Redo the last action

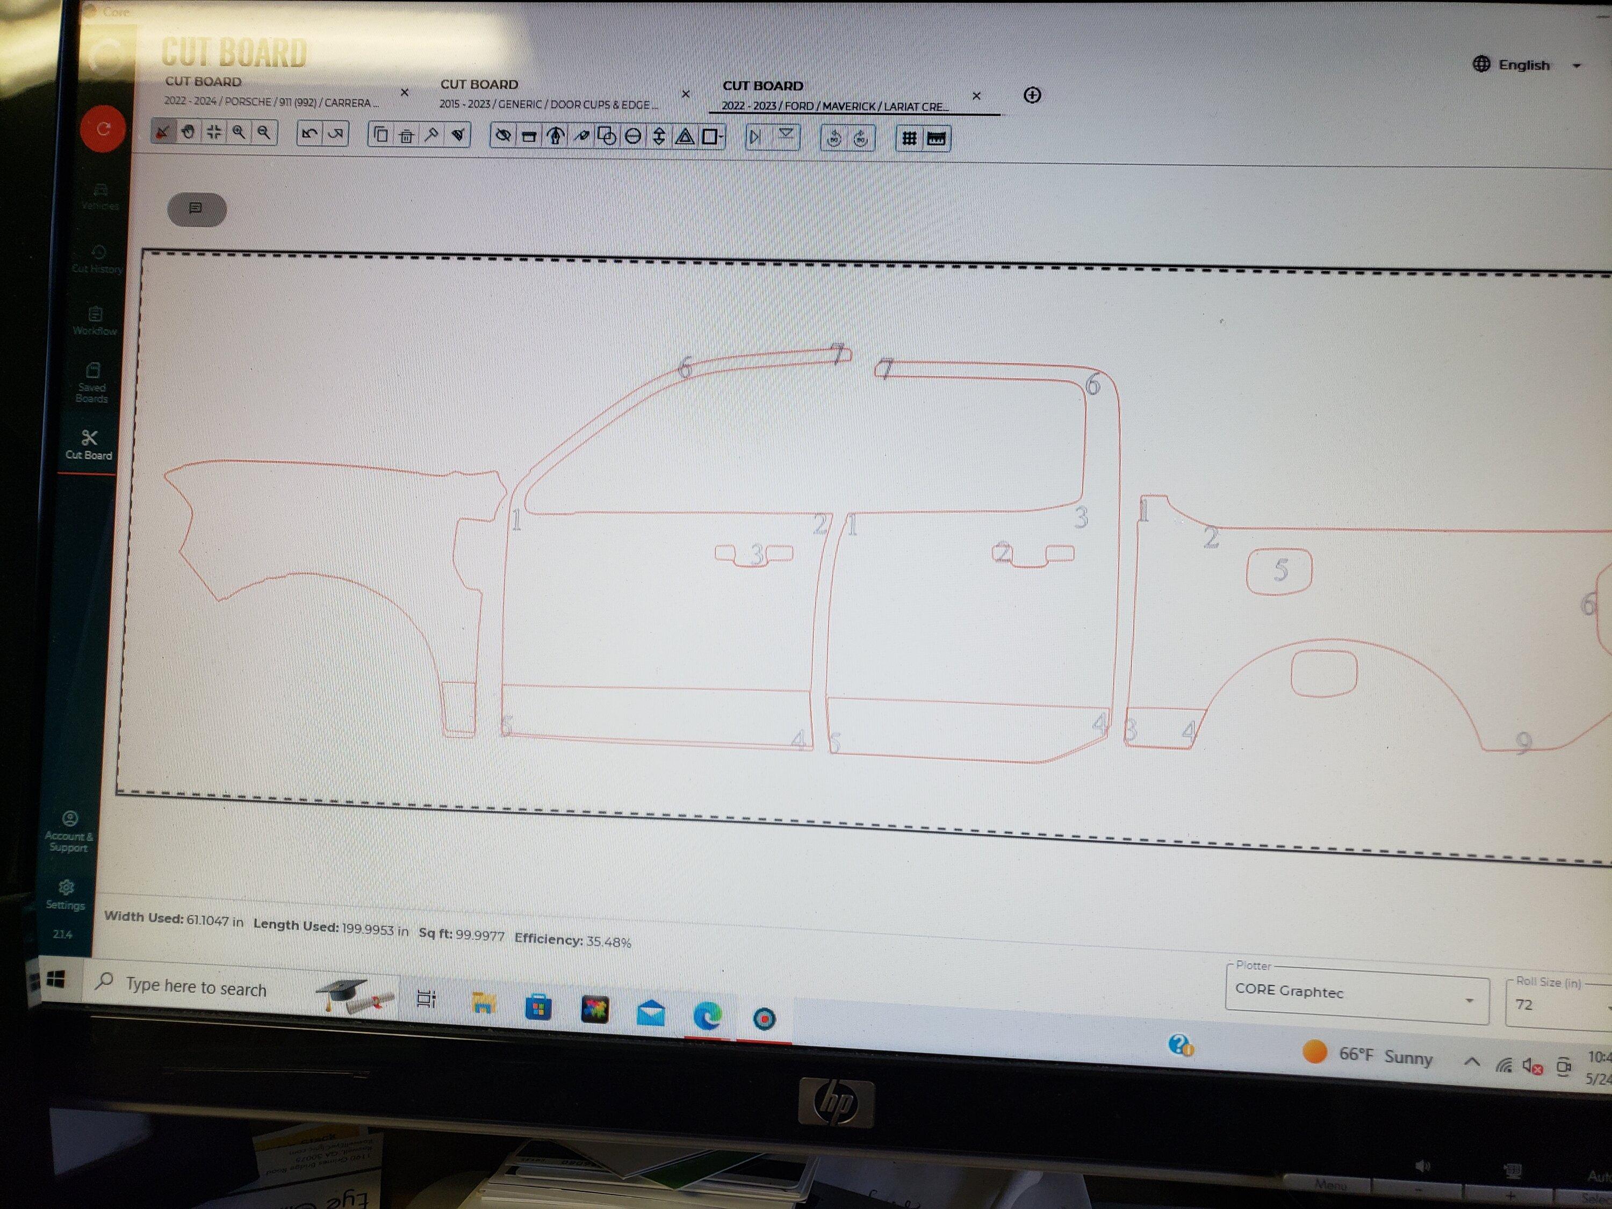coord(335,133)
